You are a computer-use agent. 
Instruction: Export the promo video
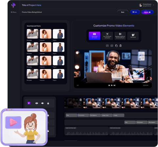tap(147, 12)
